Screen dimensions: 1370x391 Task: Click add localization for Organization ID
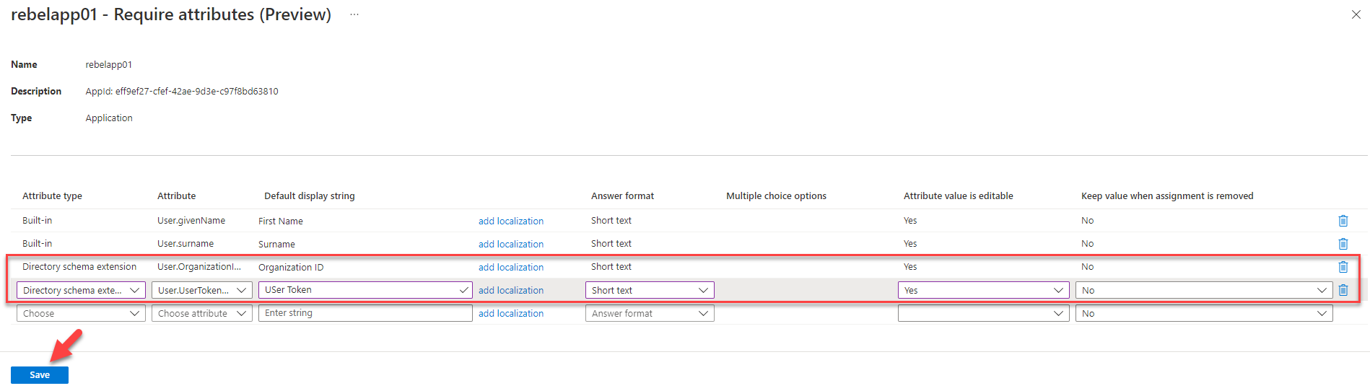[511, 267]
